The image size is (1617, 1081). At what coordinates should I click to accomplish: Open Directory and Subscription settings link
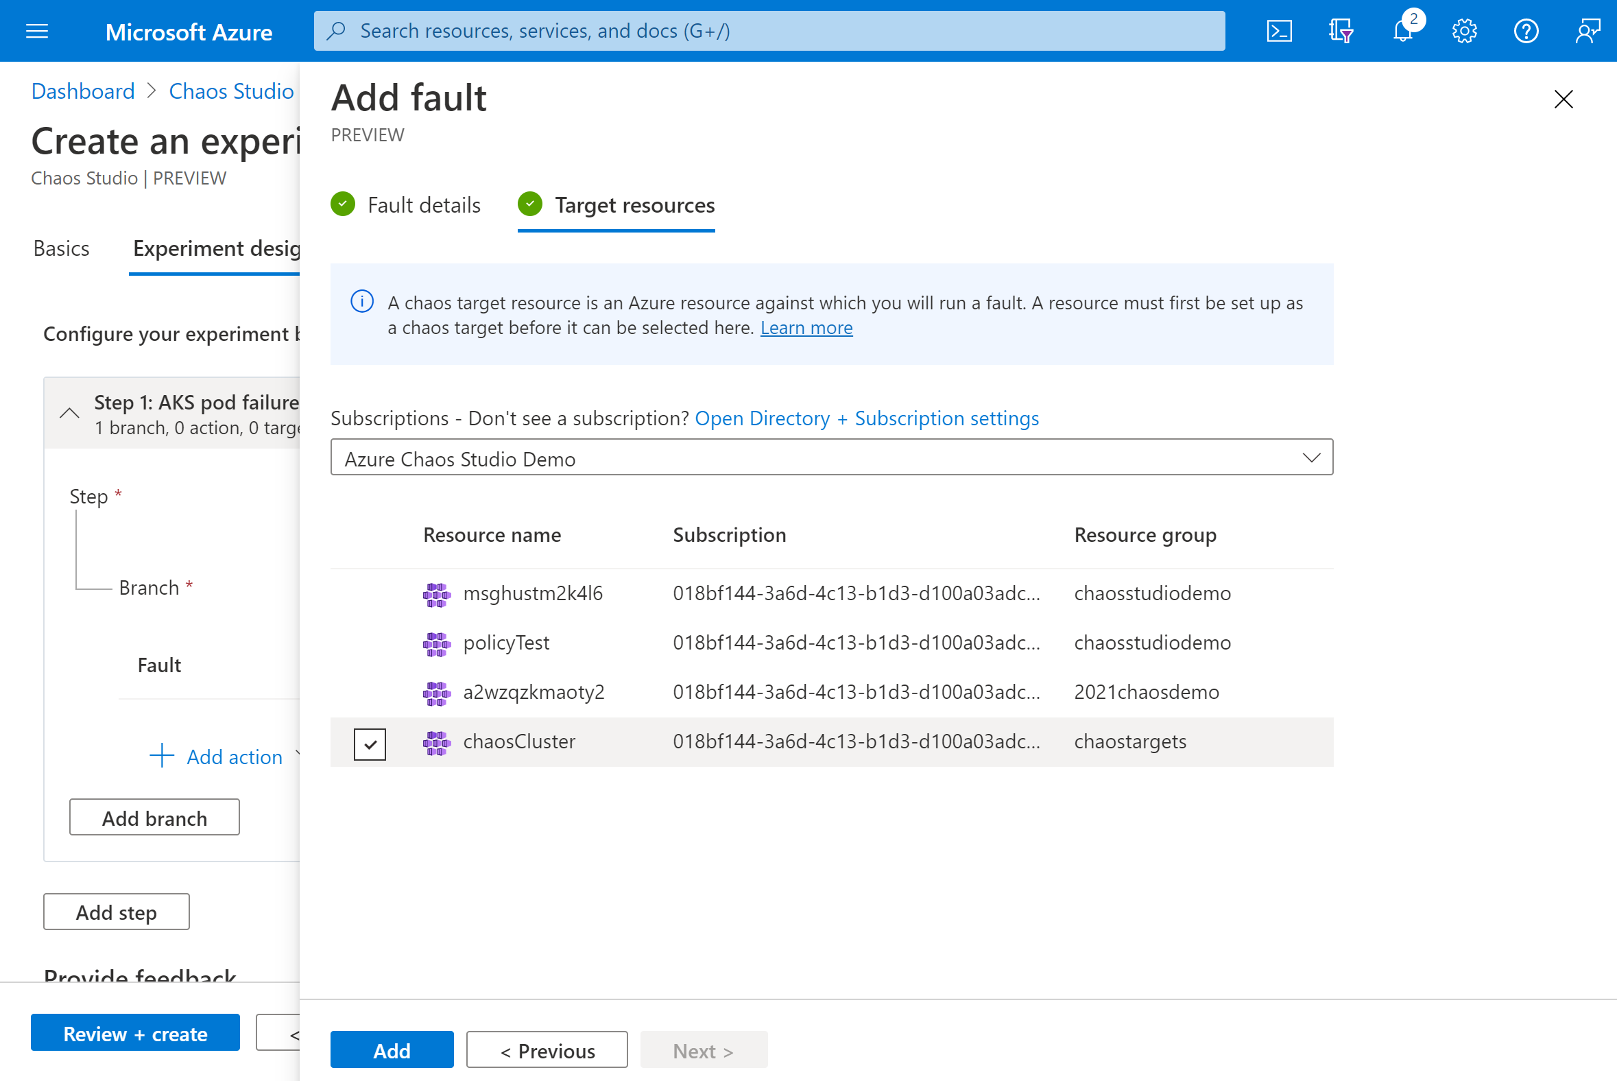[867, 418]
